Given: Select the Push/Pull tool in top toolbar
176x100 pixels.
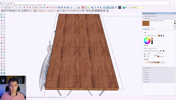Looking at the screenshot, I should point(24,8).
